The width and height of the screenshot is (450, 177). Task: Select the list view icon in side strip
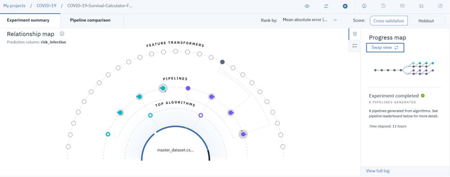355,46
